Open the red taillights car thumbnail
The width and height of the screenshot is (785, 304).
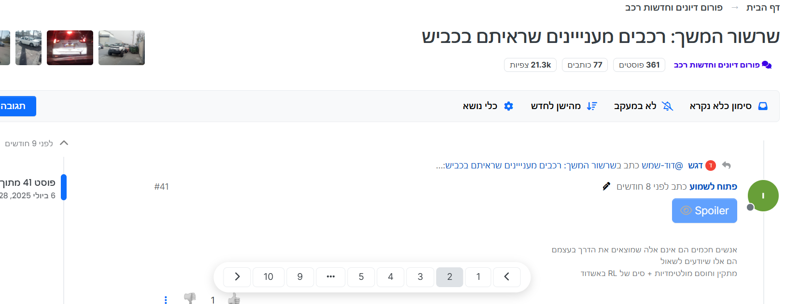tap(70, 48)
